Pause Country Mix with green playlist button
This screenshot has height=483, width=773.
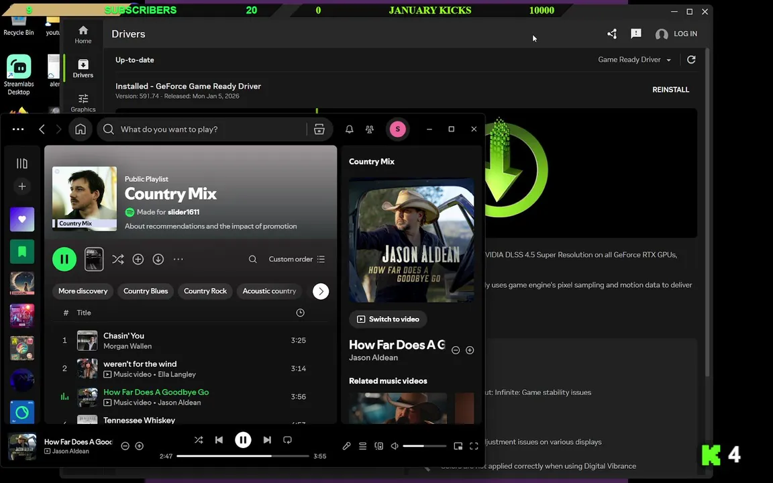click(64, 259)
